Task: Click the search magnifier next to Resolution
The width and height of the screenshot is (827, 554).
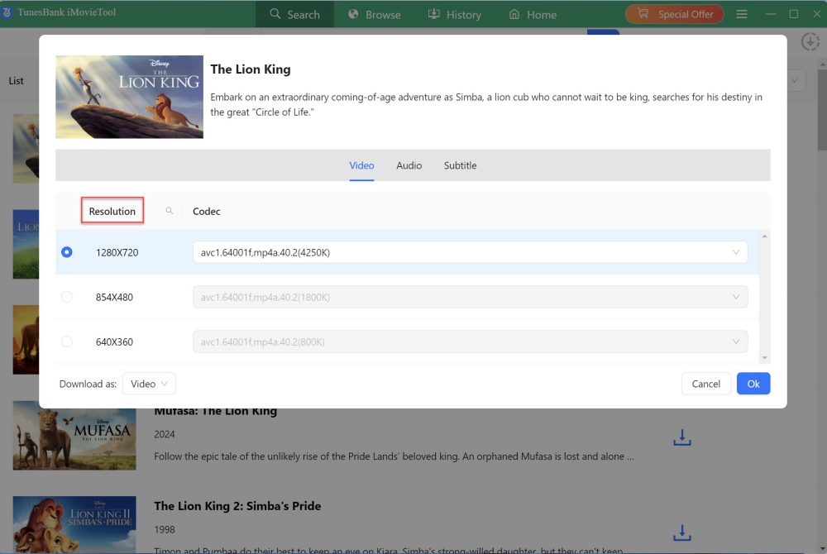Action: point(170,211)
